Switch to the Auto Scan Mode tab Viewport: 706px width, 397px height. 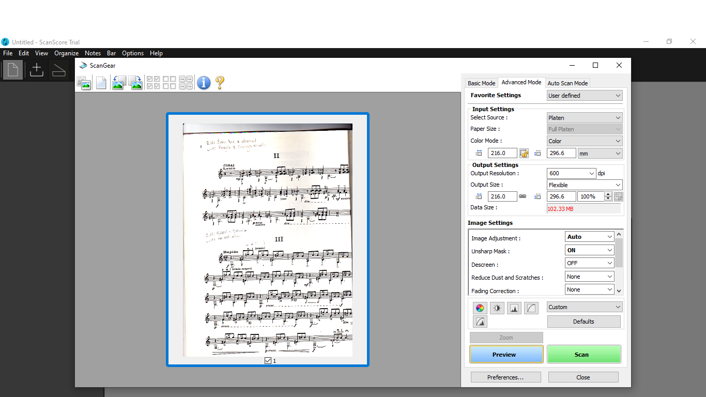(567, 83)
